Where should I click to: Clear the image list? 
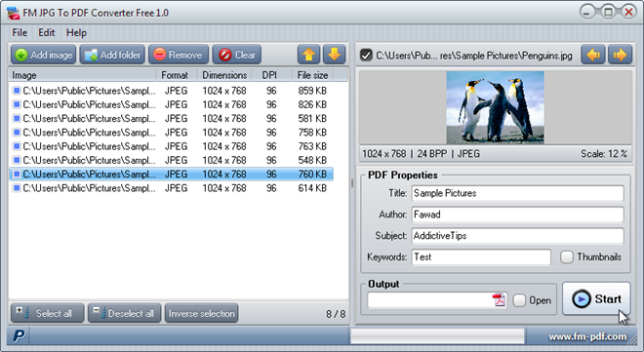[x=237, y=55]
